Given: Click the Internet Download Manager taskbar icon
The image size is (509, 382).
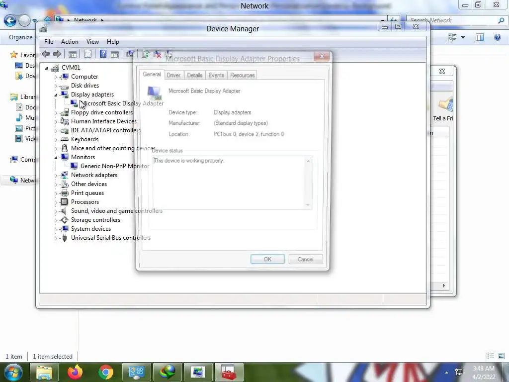Looking at the screenshot, I should (x=167, y=372).
